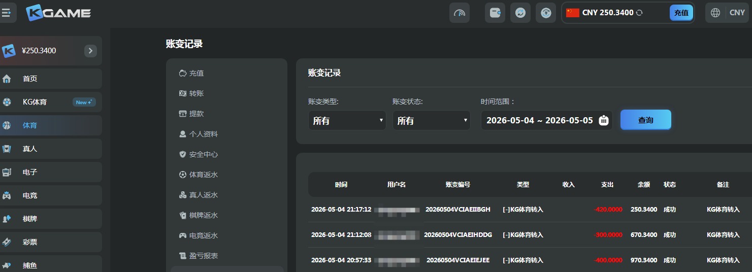Click the report icon next to 盈亏报表

click(x=183, y=256)
